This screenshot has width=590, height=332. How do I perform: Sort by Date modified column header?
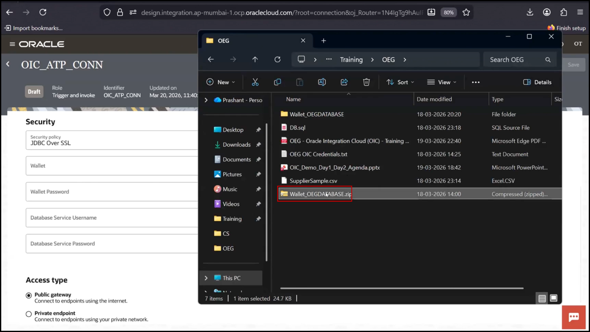pos(434,99)
